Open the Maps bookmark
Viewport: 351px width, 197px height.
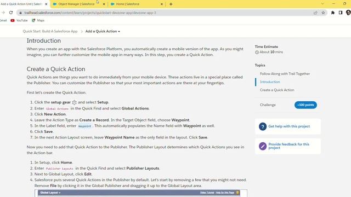point(38,20)
